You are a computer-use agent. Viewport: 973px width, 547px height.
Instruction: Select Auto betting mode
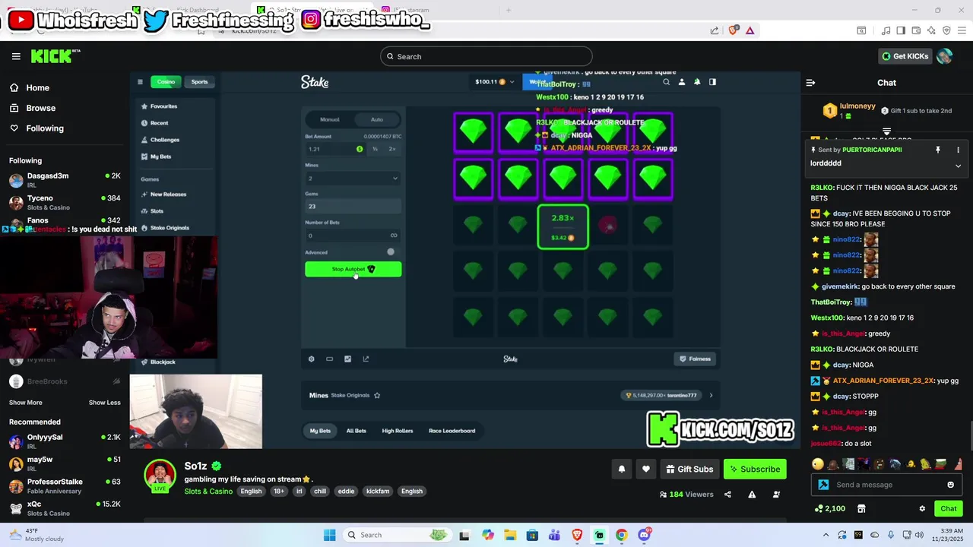377,119
